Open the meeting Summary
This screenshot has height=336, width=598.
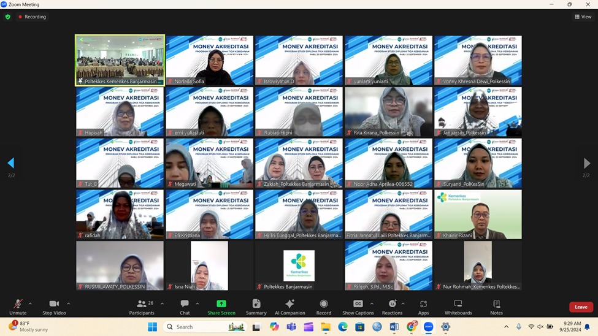click(256, 307)
